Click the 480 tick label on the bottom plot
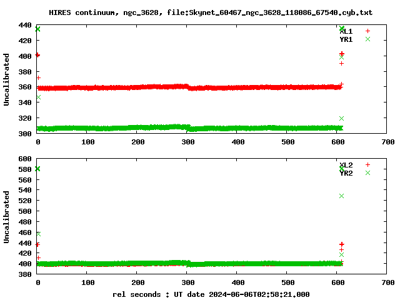The height and width of the screenshot is (300, 400). 25,222
